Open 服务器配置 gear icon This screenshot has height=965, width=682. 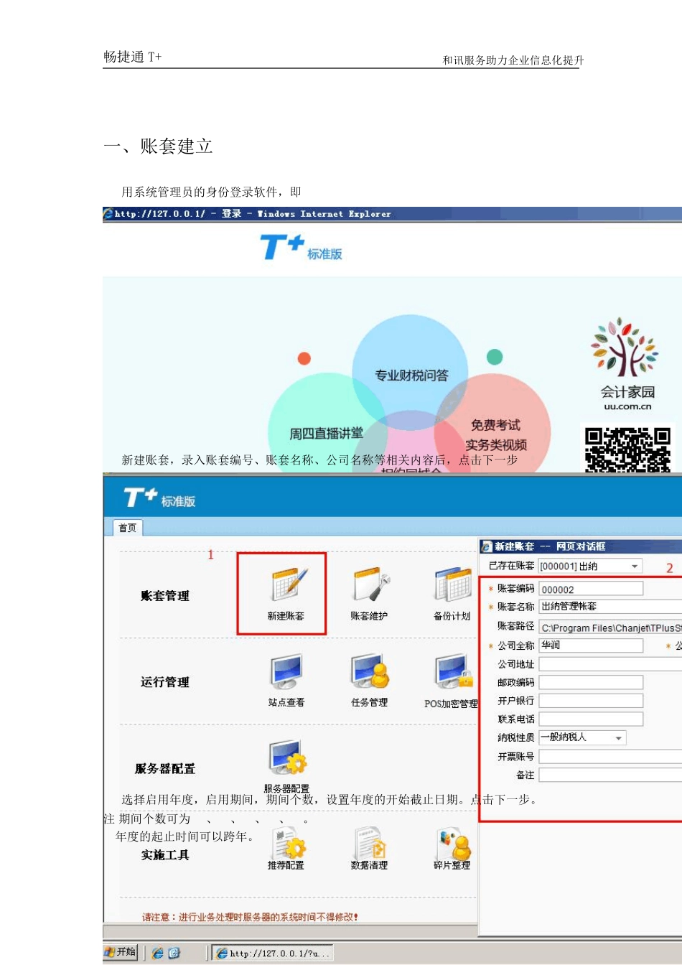coord(287,758)
